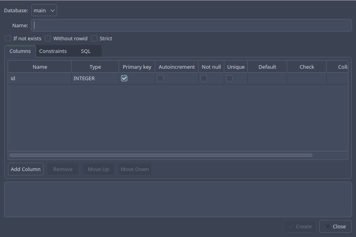Select the id name cell

tap(40, 79)
